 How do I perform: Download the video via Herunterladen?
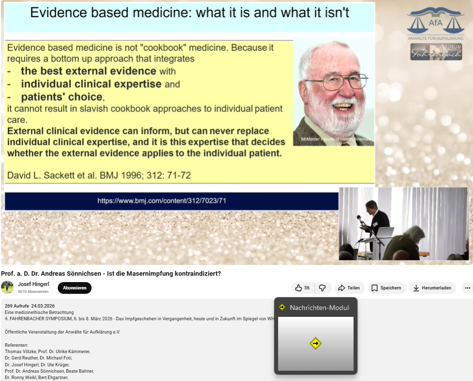point(432,288)
